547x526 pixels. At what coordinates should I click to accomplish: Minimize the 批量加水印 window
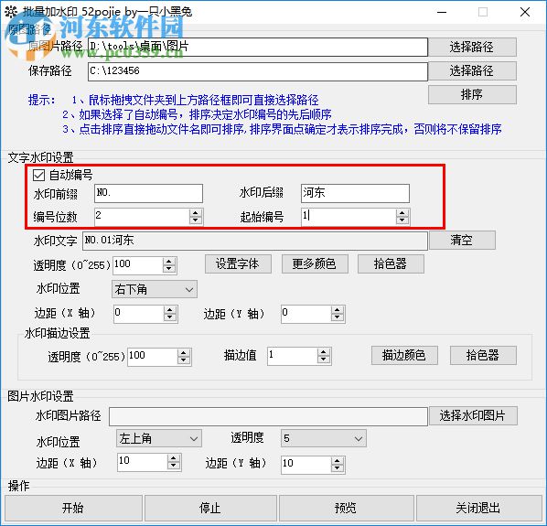(x=442, y=12)
